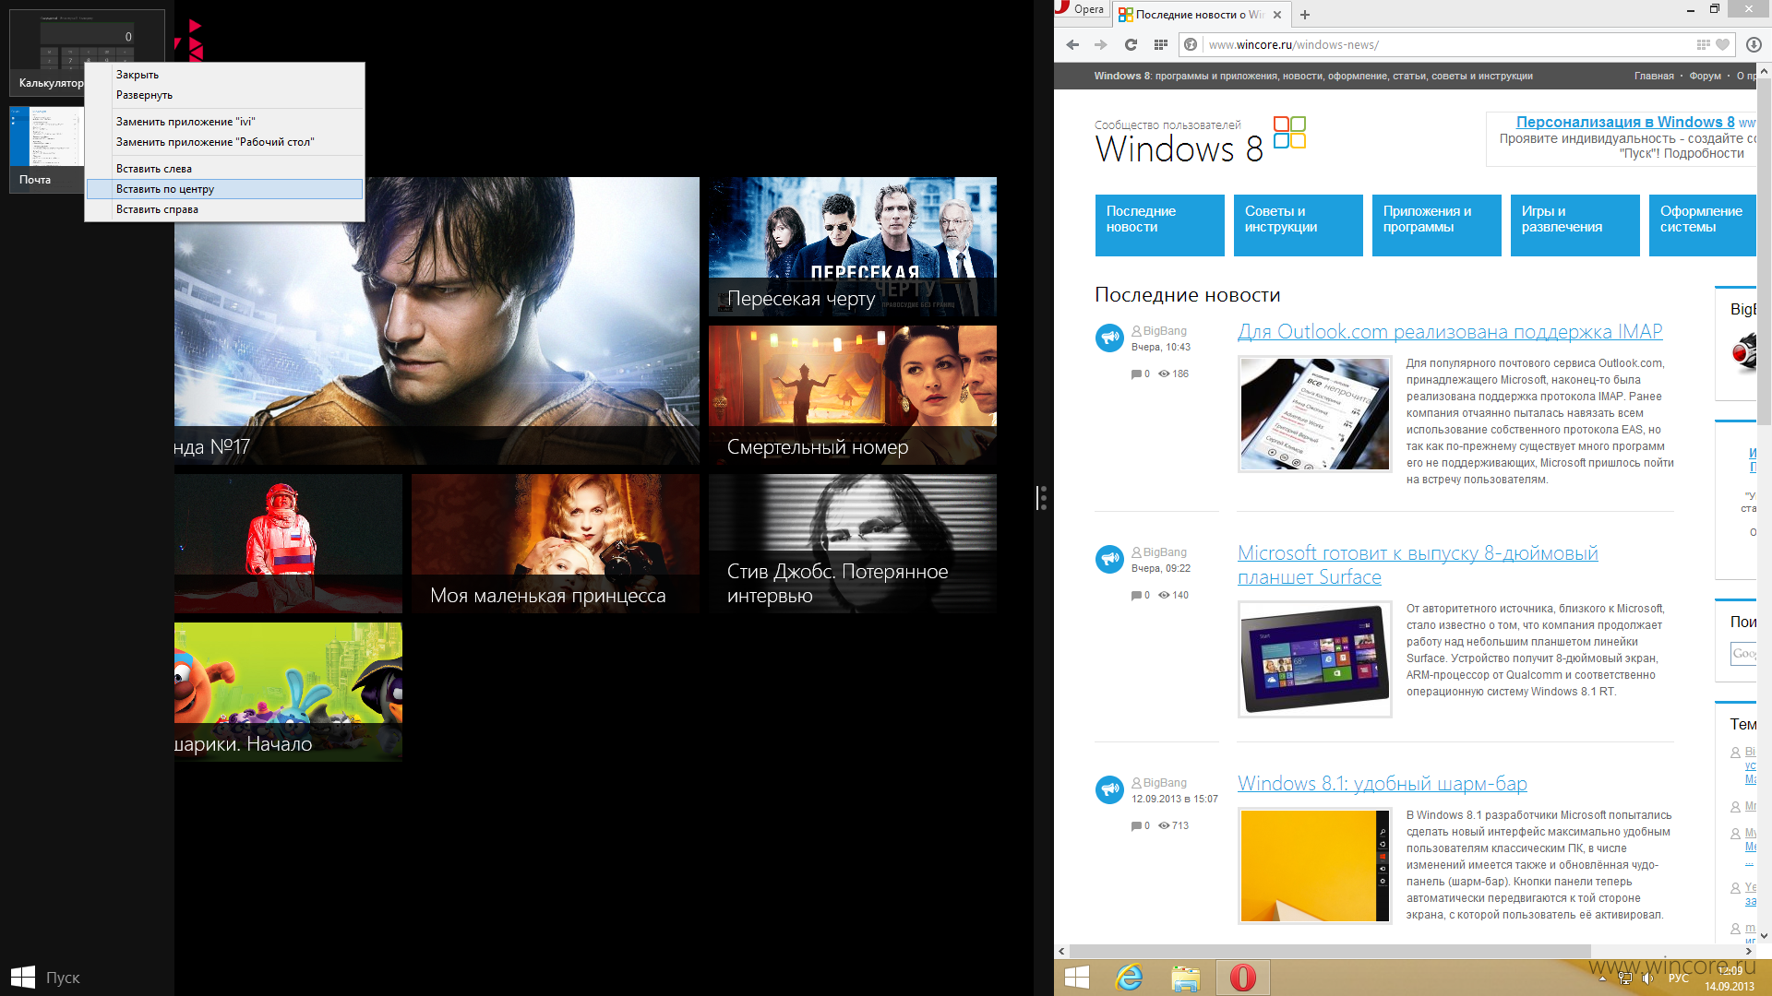This screenshot has height=996, width=1772.
Task: Open the Пересекая черту movie tile
Action: coord(853,247)
